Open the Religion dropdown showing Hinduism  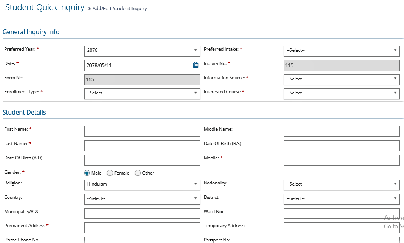click(142, 185)
